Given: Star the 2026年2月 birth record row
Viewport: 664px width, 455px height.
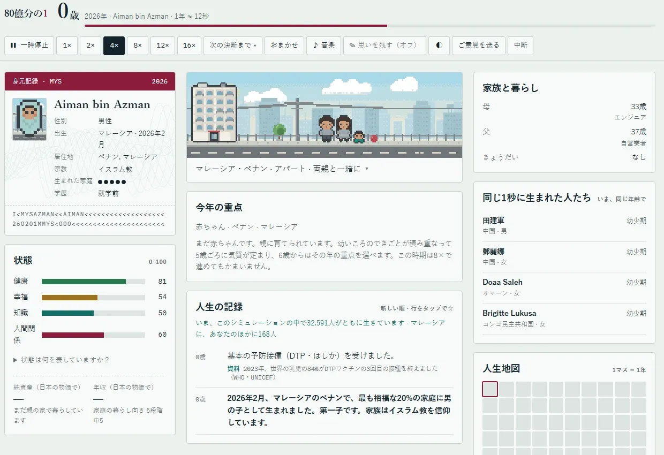Looking at the screenshot, I should [325, 411].
